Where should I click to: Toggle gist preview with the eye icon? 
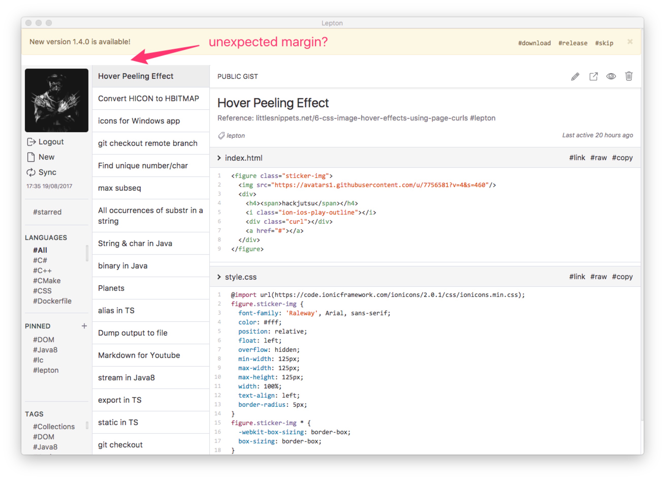click(x=611, y=76)
